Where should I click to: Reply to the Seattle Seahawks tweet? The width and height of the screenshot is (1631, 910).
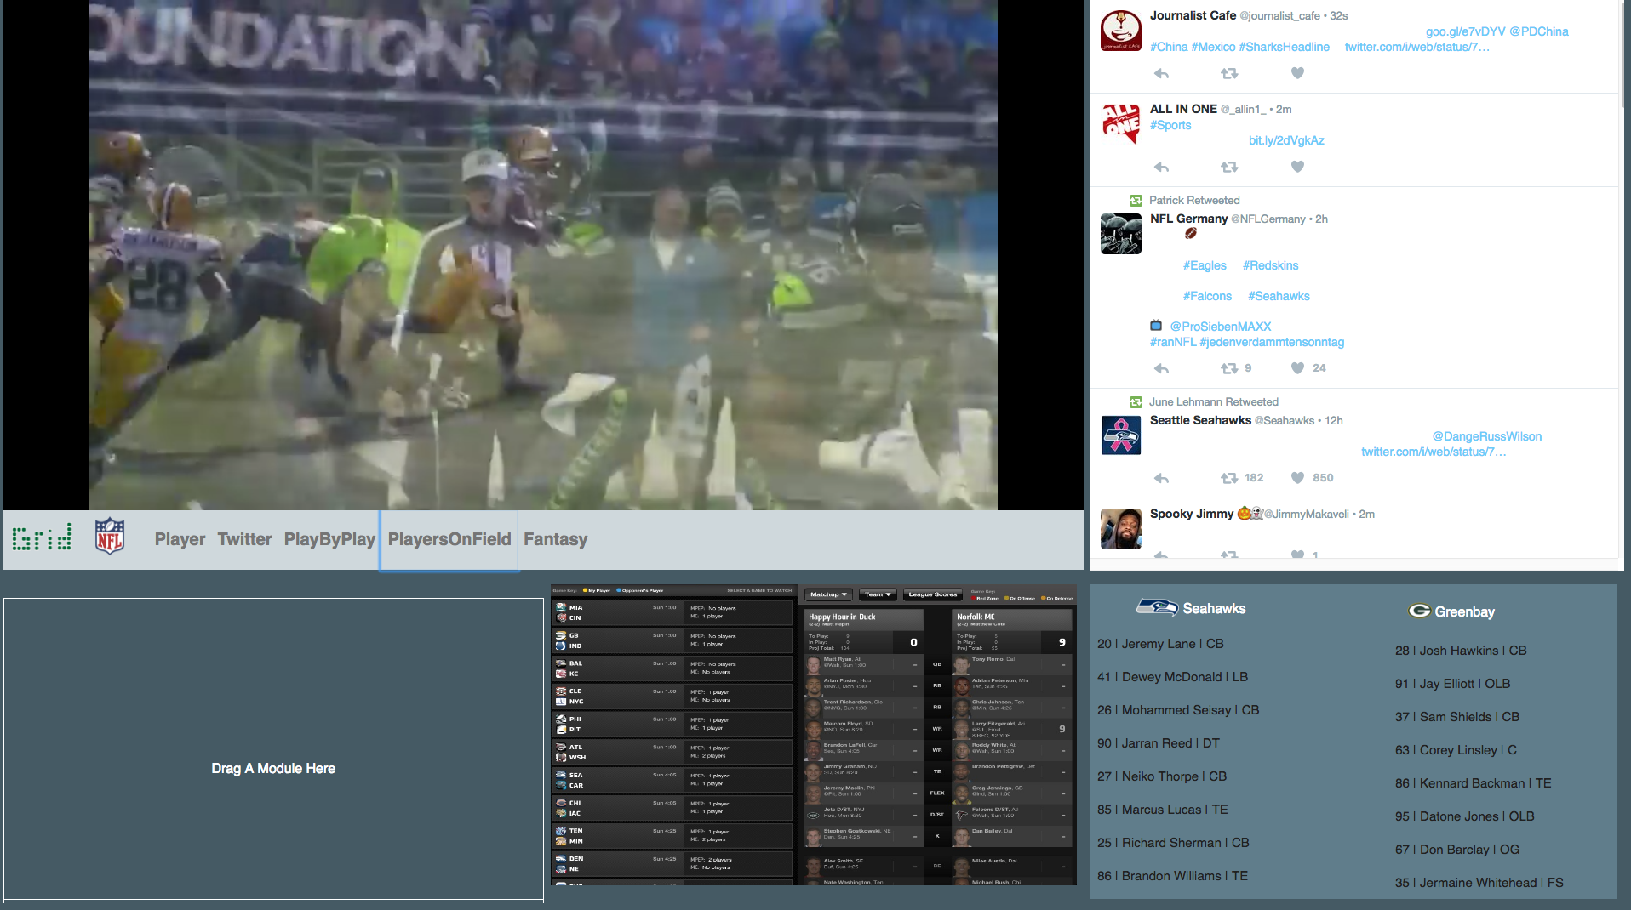tap(1161, 478)
